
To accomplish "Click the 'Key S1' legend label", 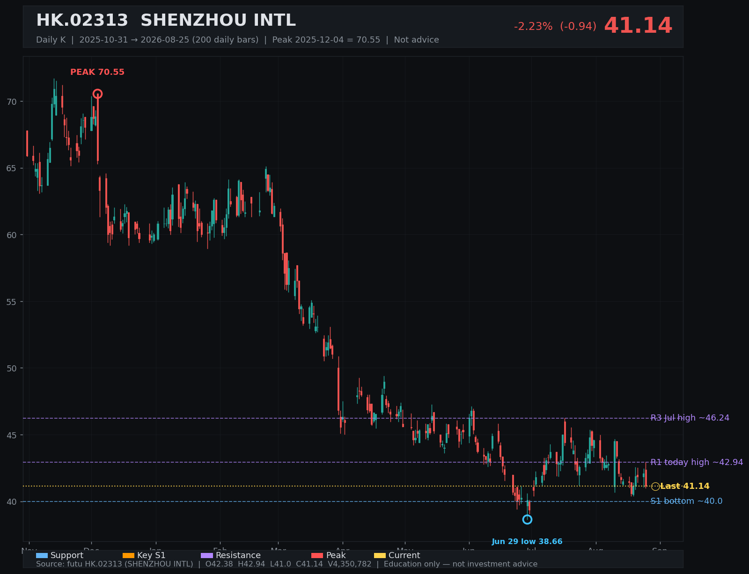I will [151, 555].
